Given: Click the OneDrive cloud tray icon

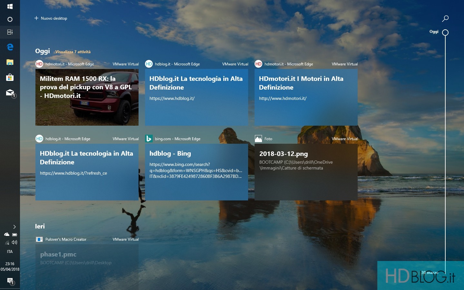Looking at the screenshot, I should click(6, 235).
